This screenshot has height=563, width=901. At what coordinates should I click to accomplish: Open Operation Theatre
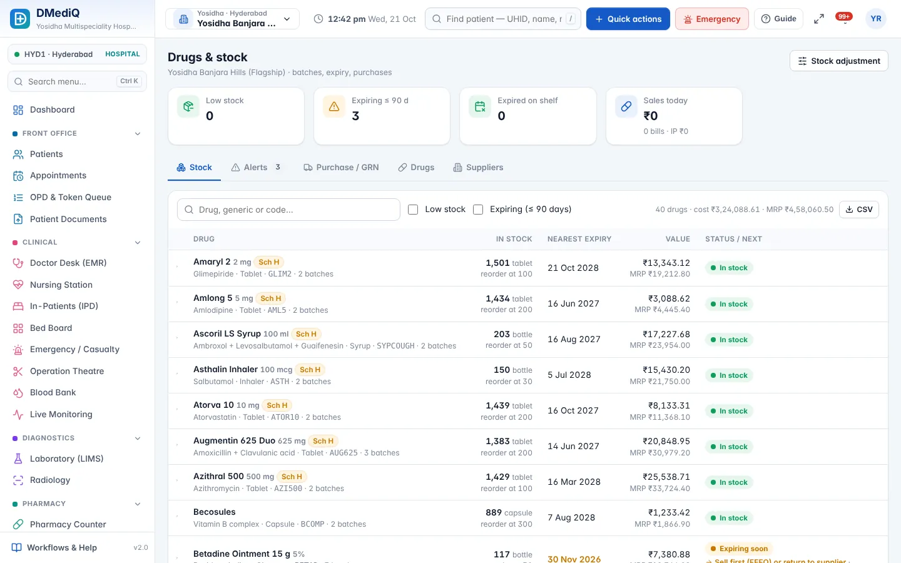click(x=77, y=371)
